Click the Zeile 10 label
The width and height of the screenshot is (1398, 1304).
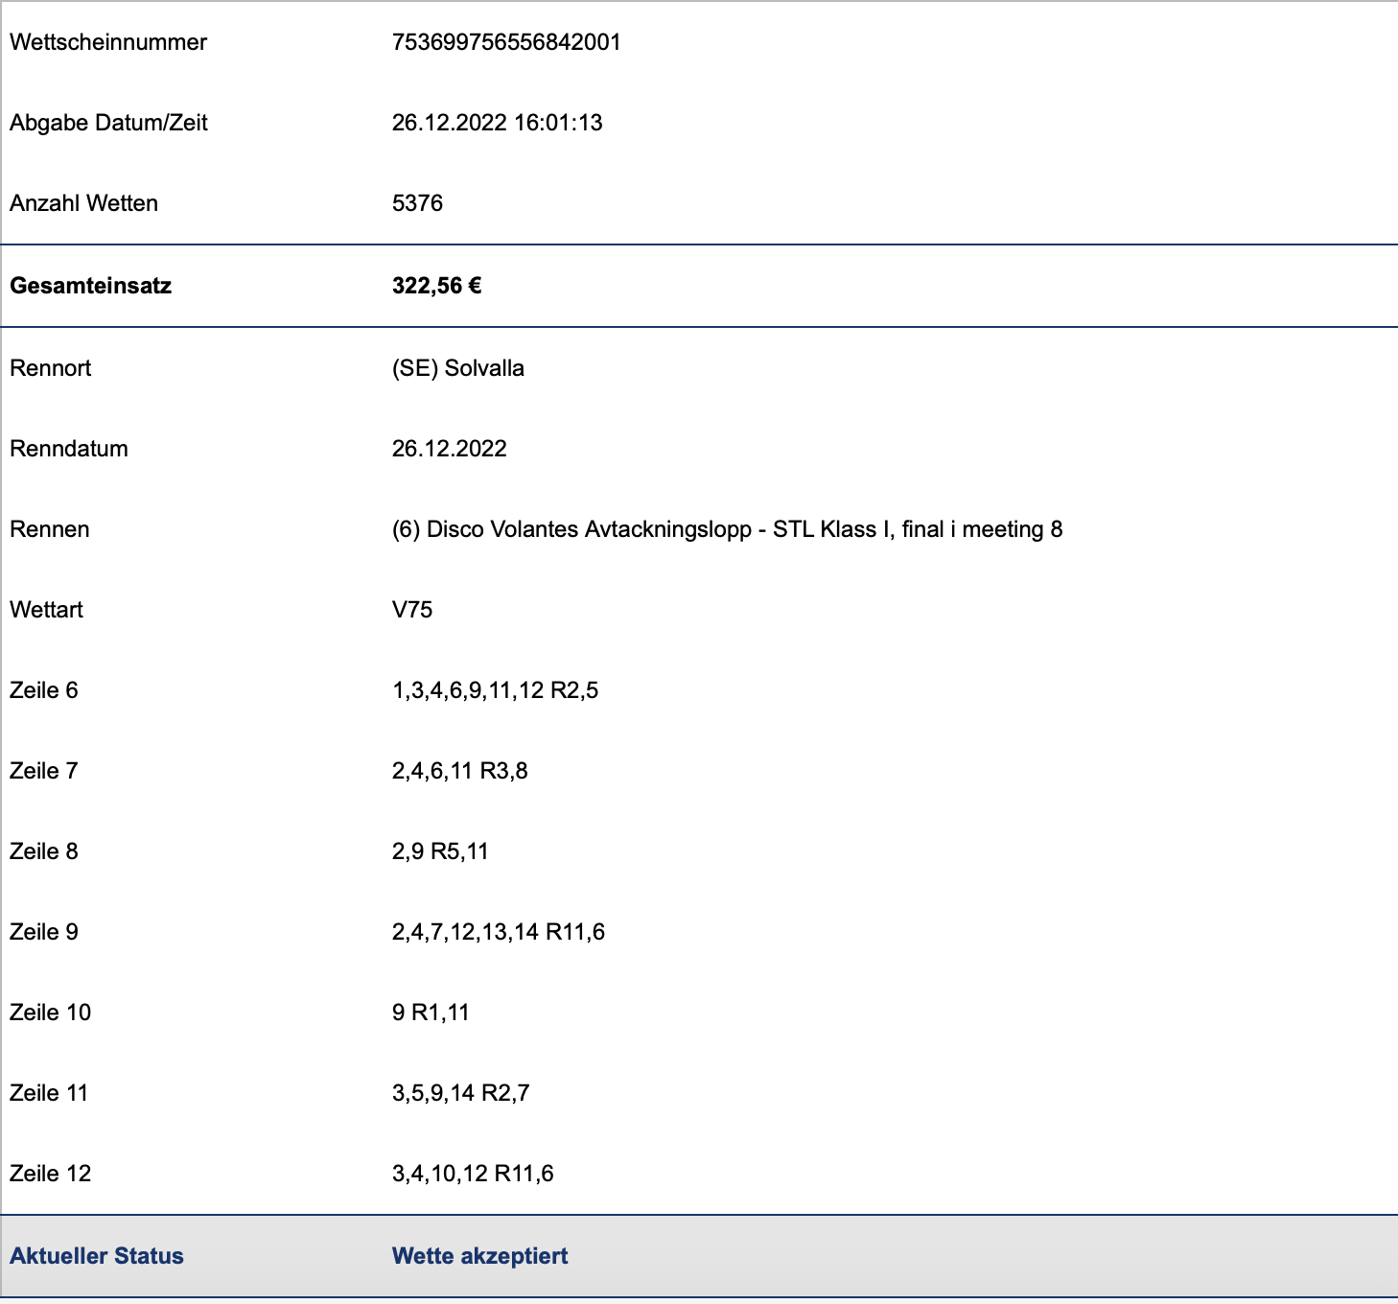coord(50,1013)
